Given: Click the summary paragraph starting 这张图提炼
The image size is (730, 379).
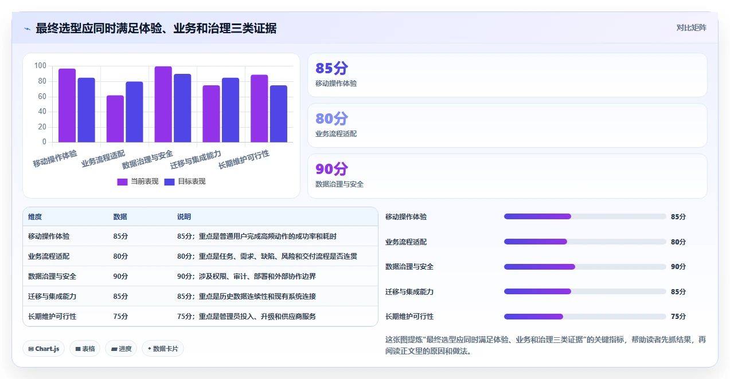Looking at the screenshot, I should [x=545, y=345].
